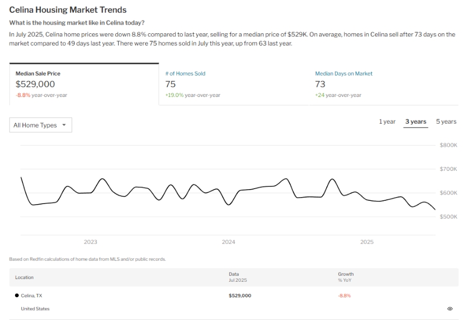Choose the 1 year time range
This screenshot has width=468, height=323.
pos(387,122)
